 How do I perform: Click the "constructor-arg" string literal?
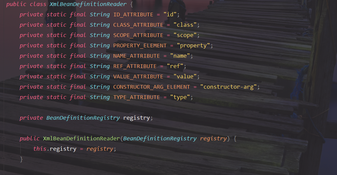pos(228,87)
